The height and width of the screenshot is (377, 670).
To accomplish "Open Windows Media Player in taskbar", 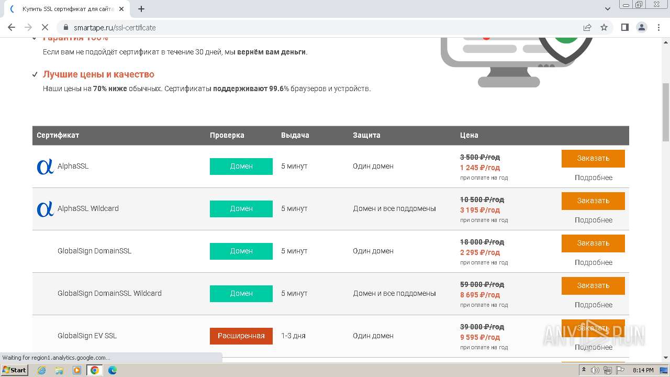I will pyautogui.click(x=77, y=370).
